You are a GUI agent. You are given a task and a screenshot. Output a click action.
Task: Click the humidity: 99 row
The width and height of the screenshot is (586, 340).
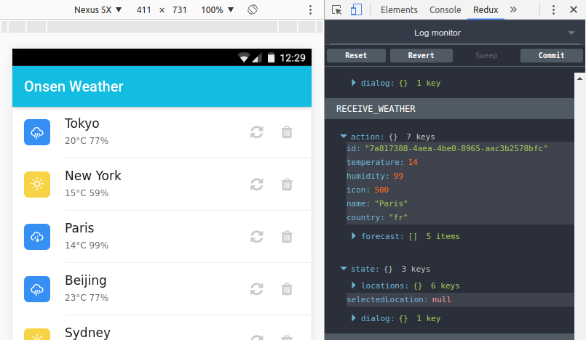[x=460, y=176]
